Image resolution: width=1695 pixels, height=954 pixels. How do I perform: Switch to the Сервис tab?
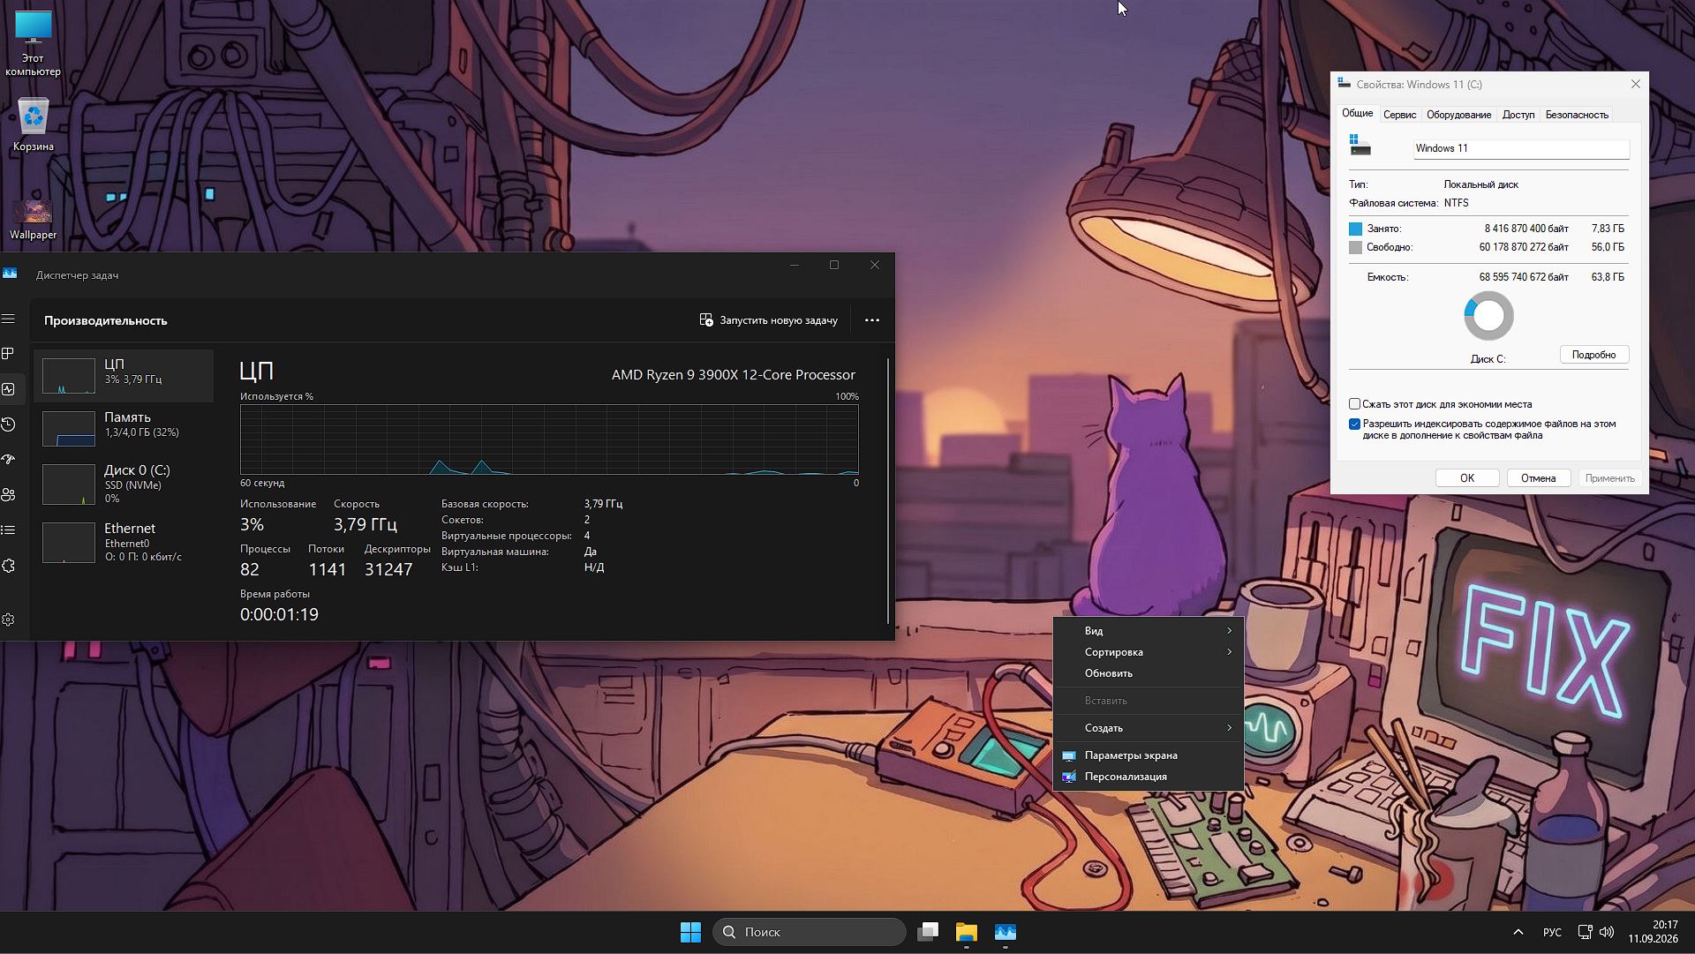[x=1399, y=115]
